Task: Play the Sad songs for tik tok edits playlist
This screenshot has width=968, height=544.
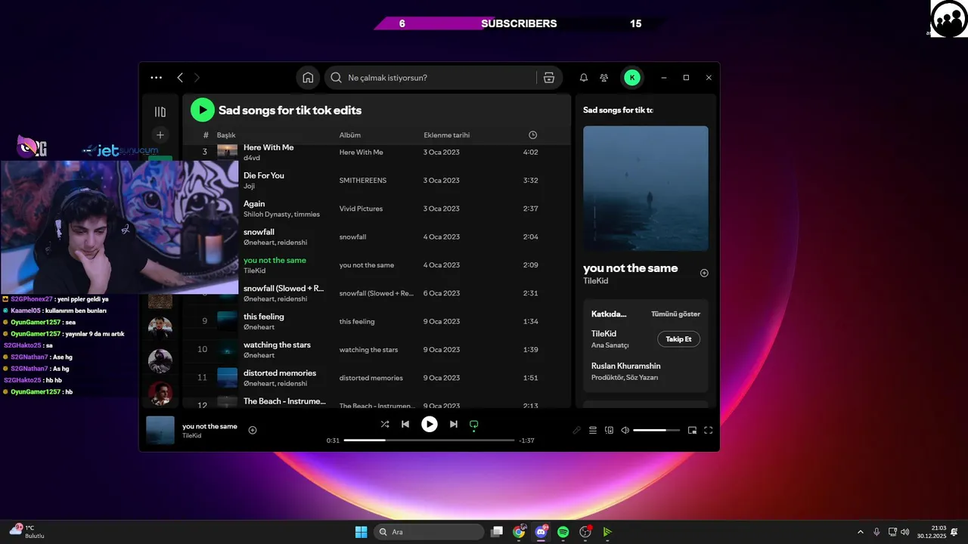Action: (x=202, y=110)
